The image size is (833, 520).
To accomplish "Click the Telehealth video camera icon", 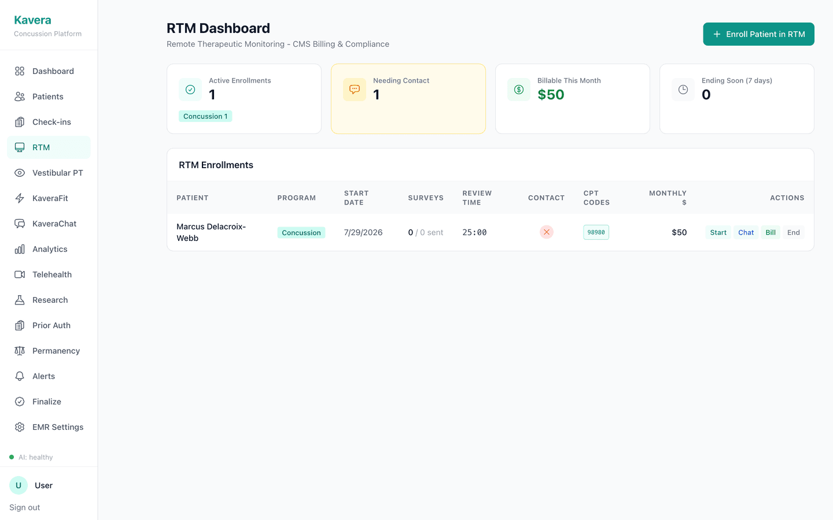I will click(x=20, y=274).
